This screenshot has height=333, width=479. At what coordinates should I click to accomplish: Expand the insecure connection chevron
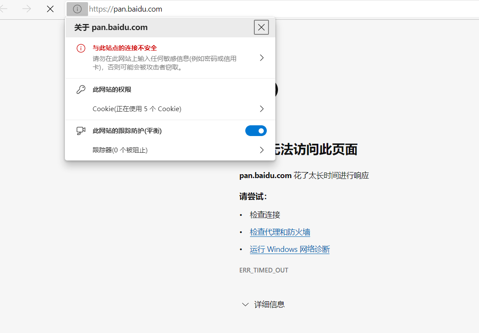(262, 58)
